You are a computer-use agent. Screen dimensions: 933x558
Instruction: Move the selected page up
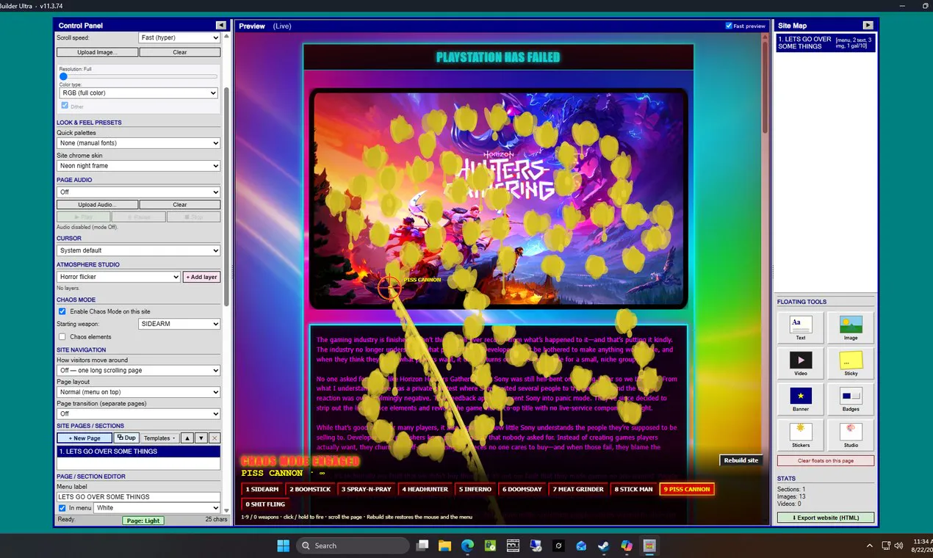coord(187,438)
